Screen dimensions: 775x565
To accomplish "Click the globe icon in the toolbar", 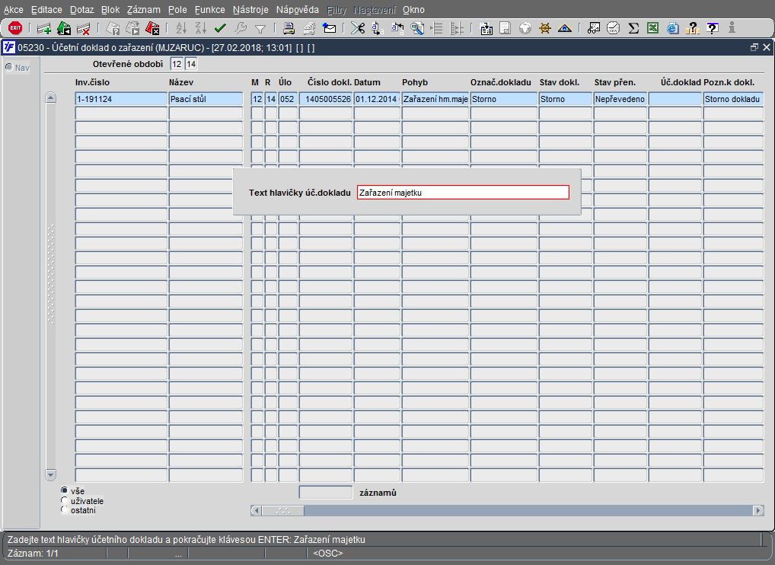I will pyautogui.click(x=525, y=29).
